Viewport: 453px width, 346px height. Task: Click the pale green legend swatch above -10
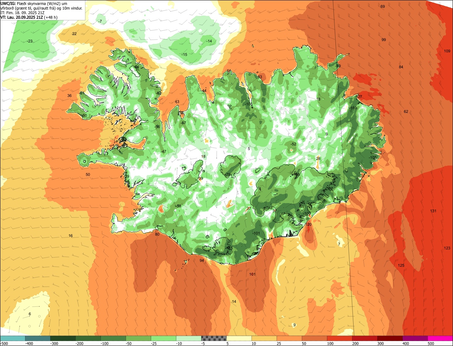tap(189, 338)
